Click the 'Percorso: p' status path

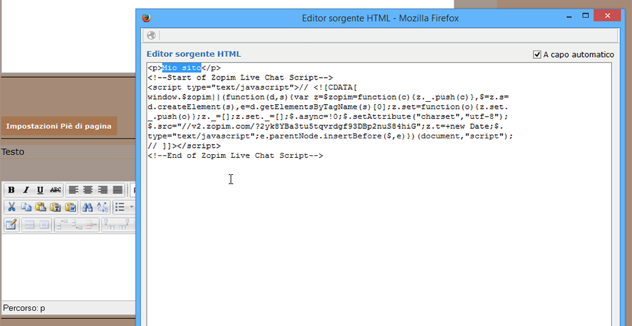coord(24,309)
